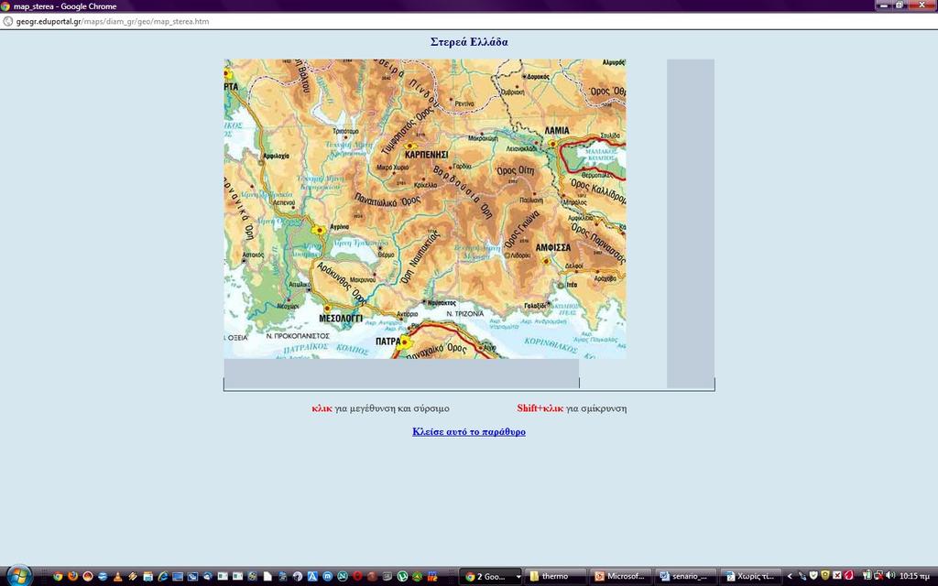Expand the grouped Chrome taskbar button dropdown
This screenshot has height=586, width=938.
pos(518,577)
